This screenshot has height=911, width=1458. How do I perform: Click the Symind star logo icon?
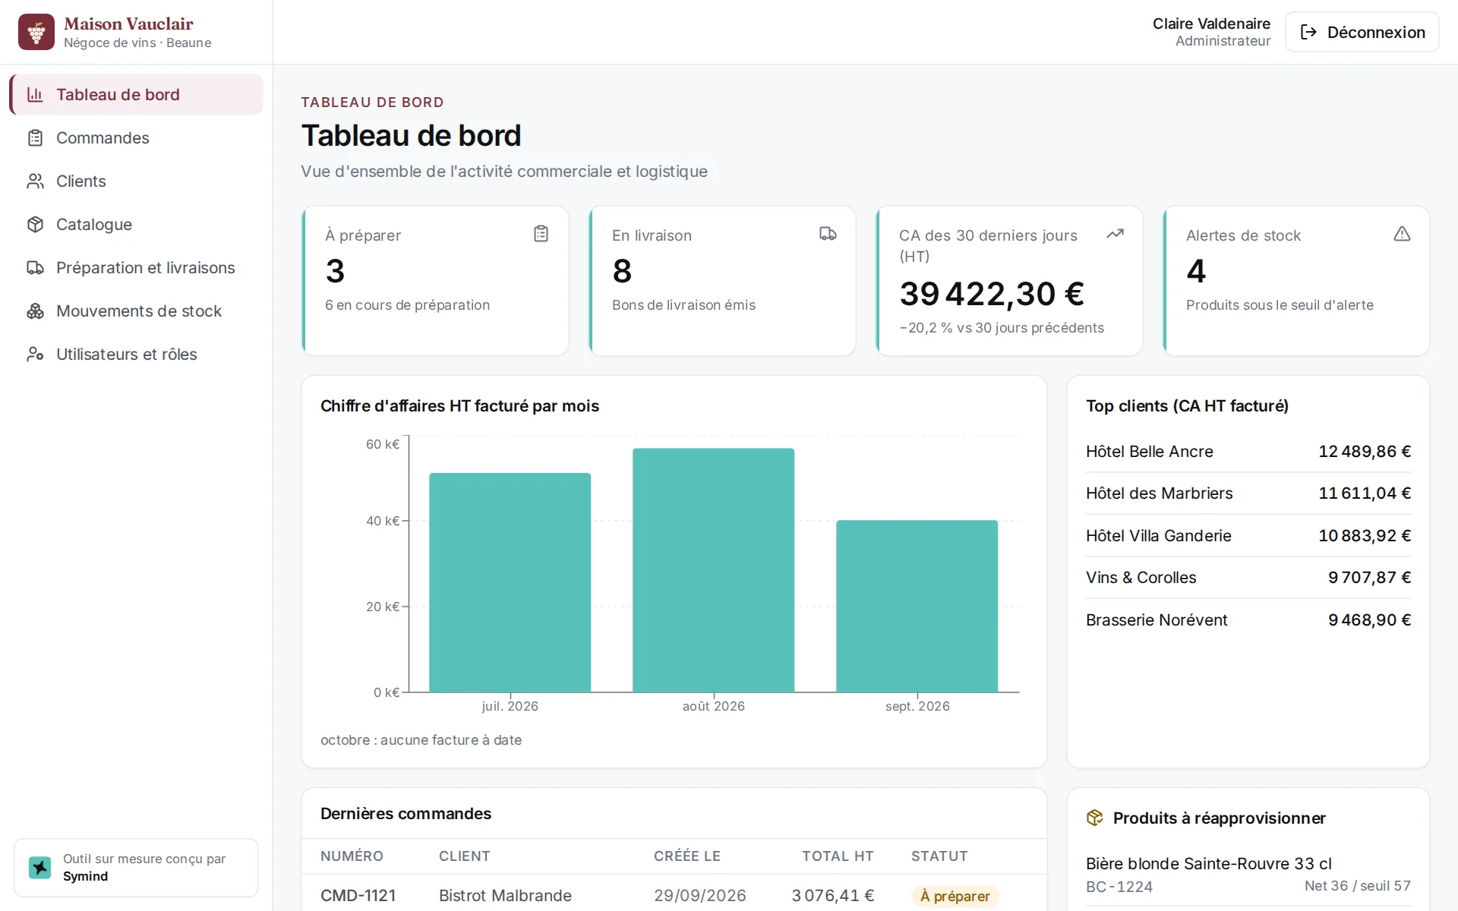39,867
